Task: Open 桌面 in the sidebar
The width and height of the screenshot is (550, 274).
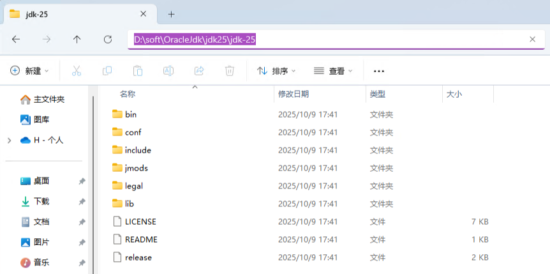Action: click(x=35, y=181)
